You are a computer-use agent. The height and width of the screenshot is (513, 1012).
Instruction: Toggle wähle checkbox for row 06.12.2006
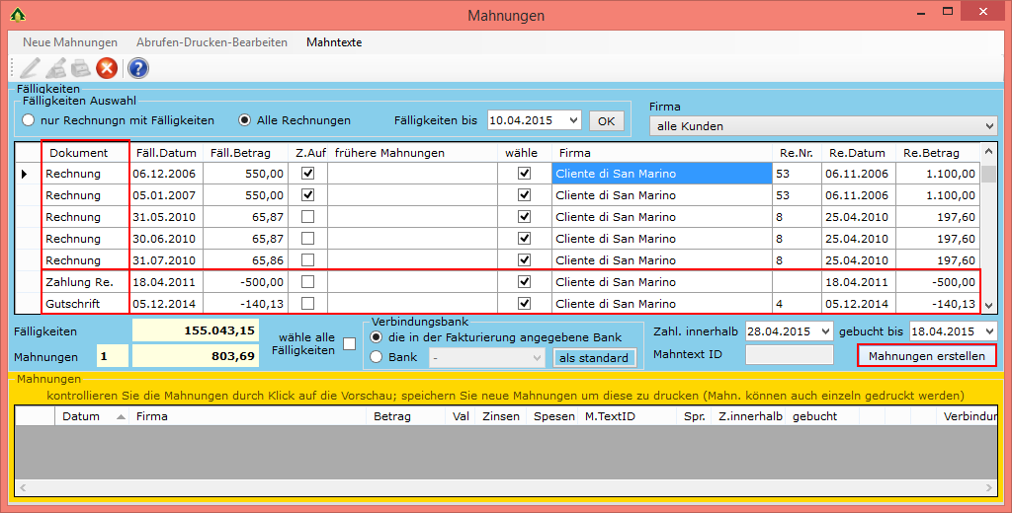[524, 174]
